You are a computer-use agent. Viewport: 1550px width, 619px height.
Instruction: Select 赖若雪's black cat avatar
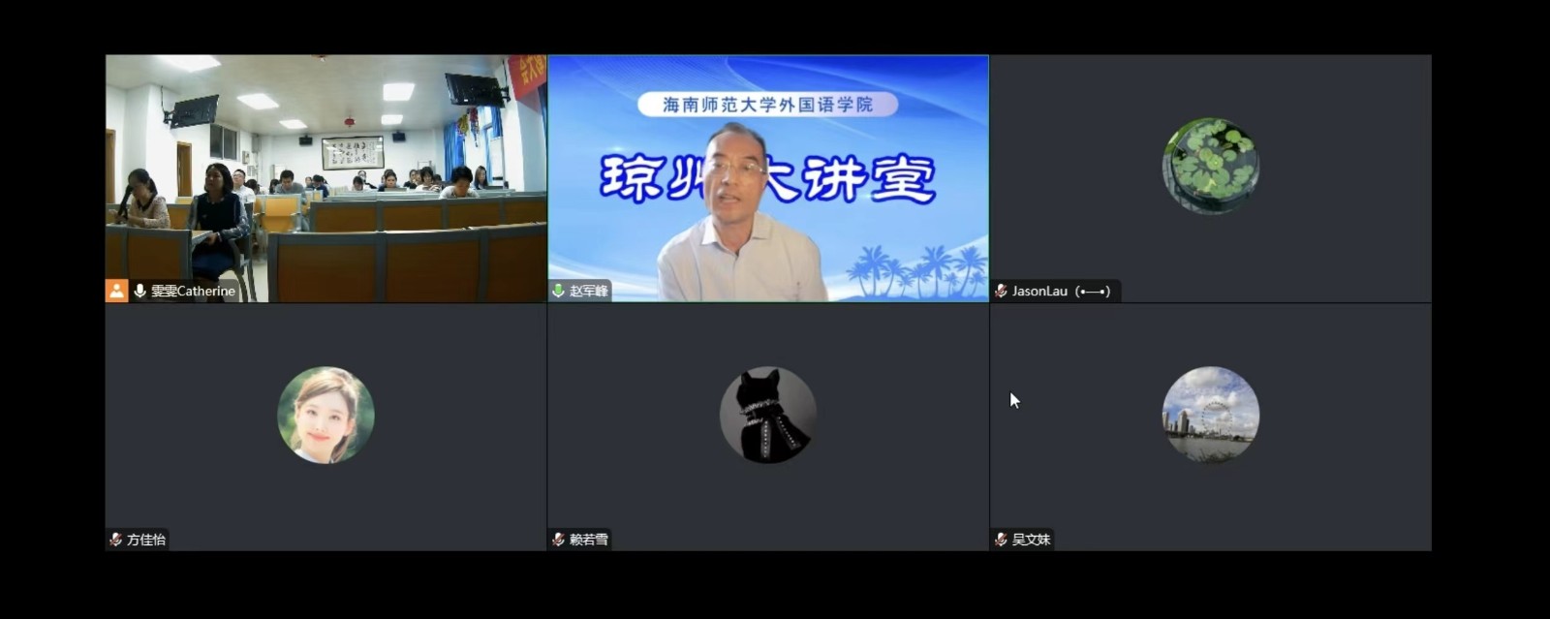pos(767,415)
